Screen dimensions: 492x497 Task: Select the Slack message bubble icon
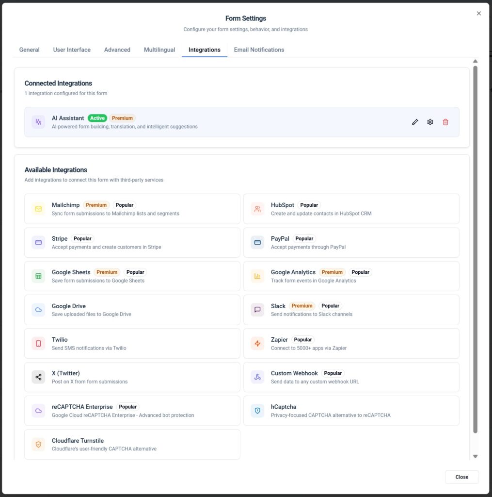pyautogui.click(x=257, y=310)
